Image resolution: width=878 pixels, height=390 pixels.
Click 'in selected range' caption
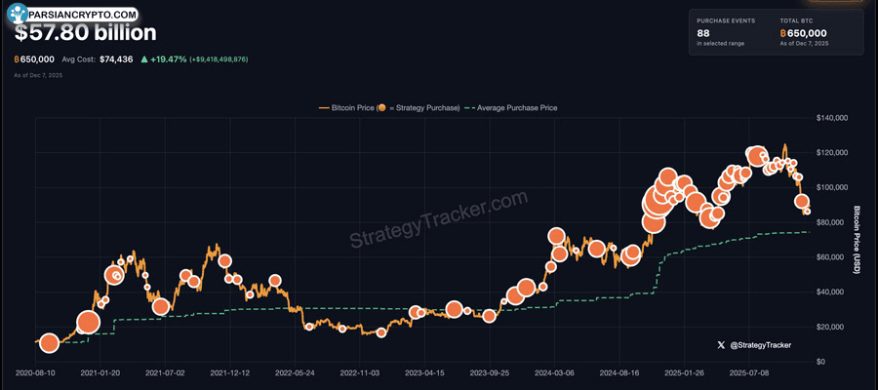coord(720,43)
